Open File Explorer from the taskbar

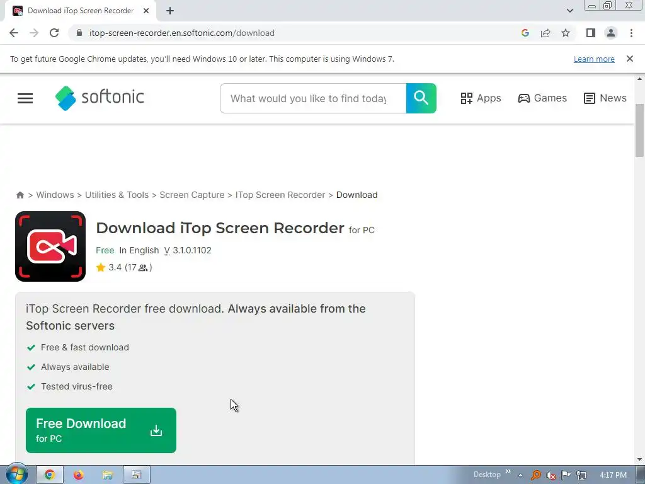(108, 475)
